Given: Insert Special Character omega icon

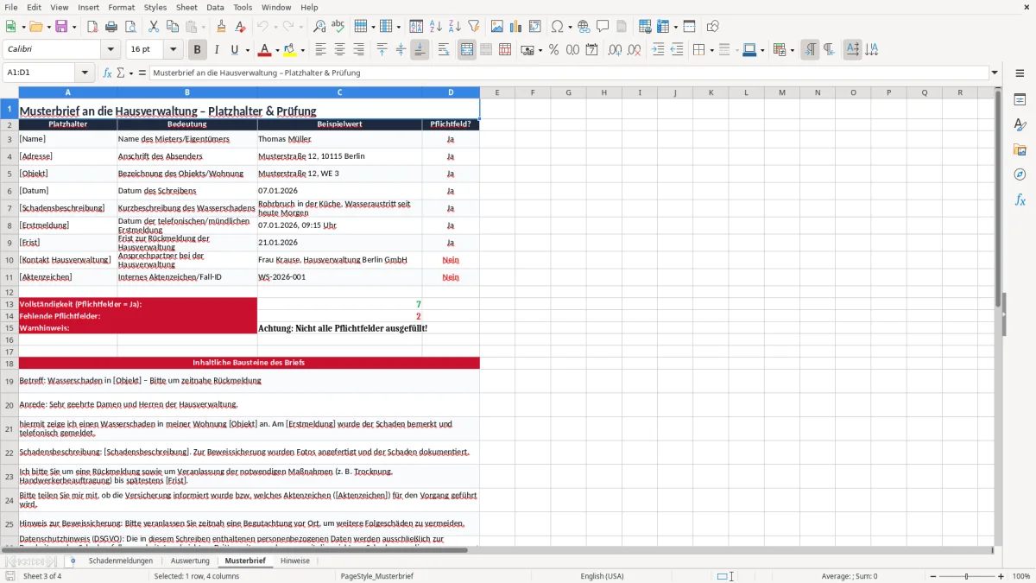Looking at the screenshot, I should point(557,27).
